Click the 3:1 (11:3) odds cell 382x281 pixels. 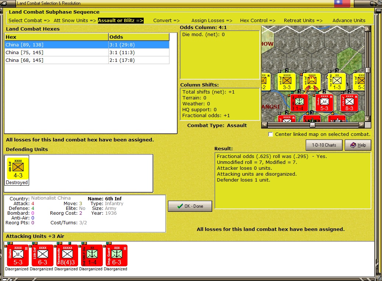pos(139,53)
